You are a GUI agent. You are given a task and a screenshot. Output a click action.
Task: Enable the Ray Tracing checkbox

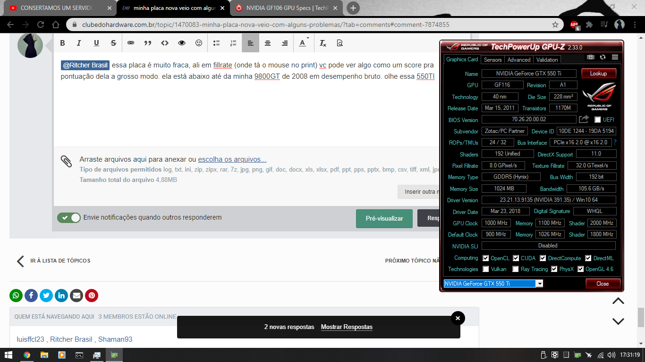point(516,269)
